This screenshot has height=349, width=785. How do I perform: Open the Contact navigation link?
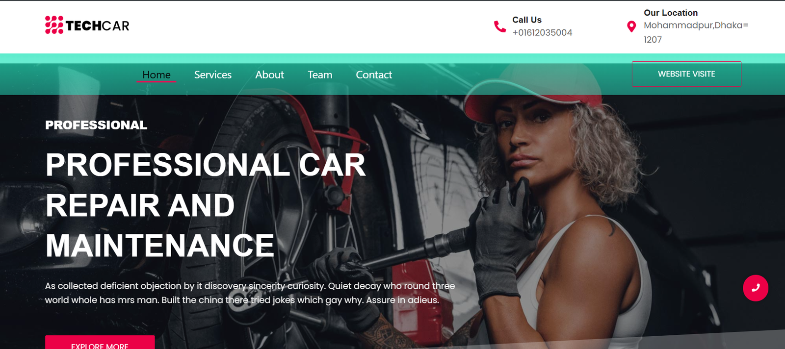click(374, 75)
